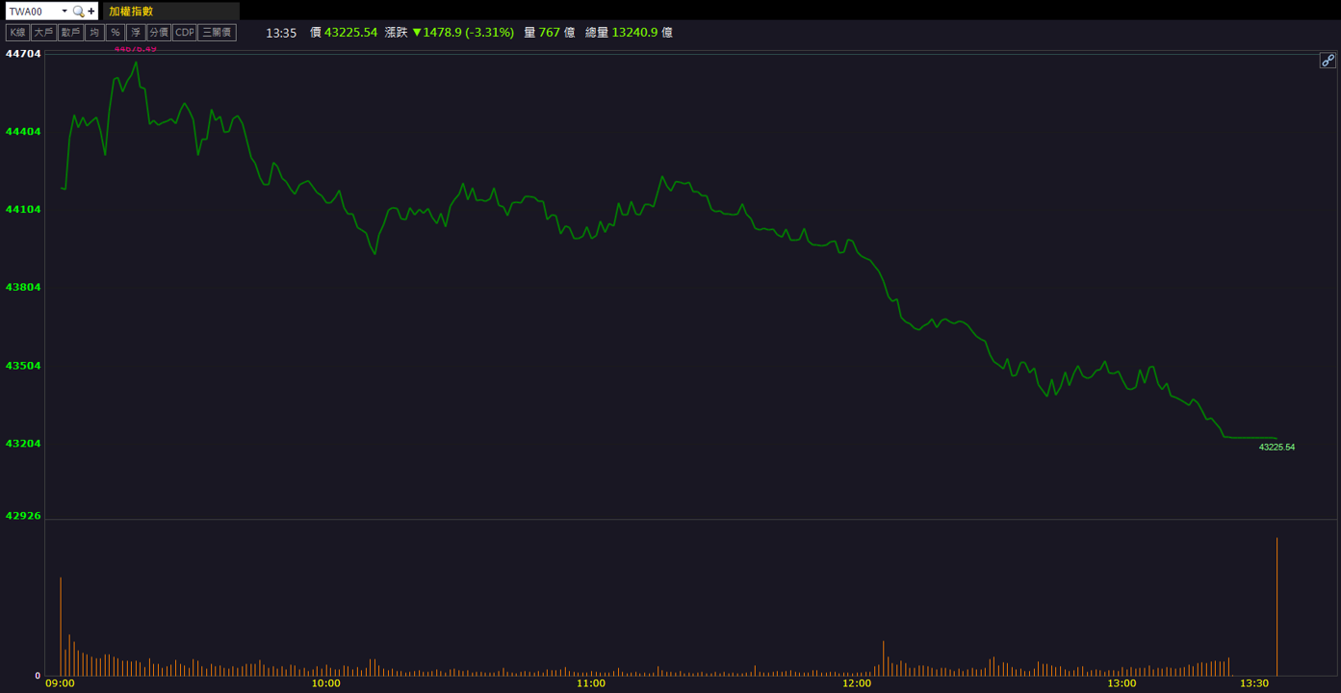Click the 43225.54 last price label on chart
Image resolution: width=1341 pixels, height=693 pixels.
point(1277,448)
